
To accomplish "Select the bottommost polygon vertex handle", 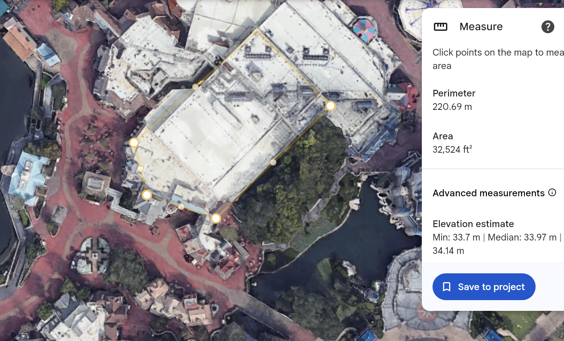I will click(x=216, y=219).
